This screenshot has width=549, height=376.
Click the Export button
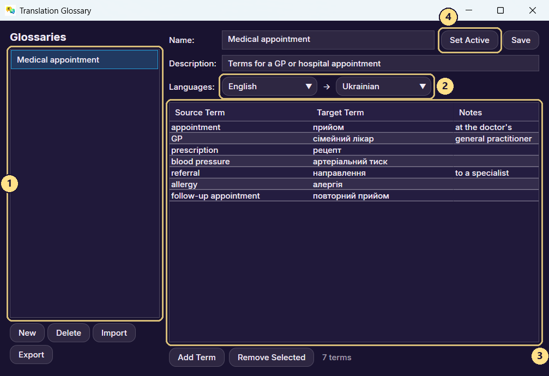click(31, 355)
